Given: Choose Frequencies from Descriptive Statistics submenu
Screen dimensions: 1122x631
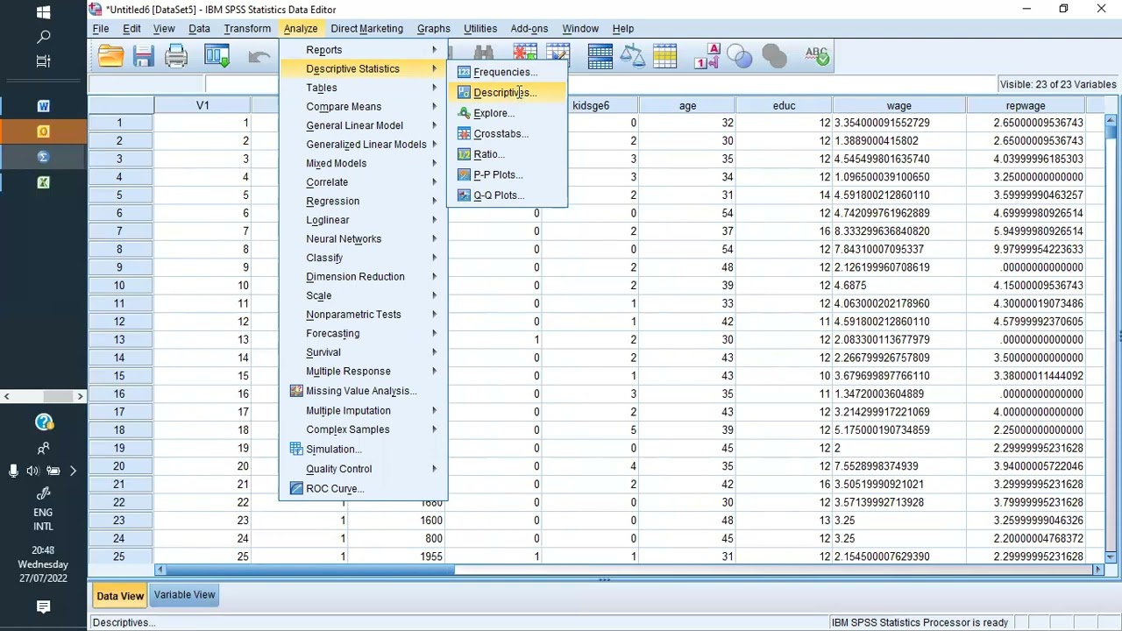Looking at the screenshot, I should (507, 72).
